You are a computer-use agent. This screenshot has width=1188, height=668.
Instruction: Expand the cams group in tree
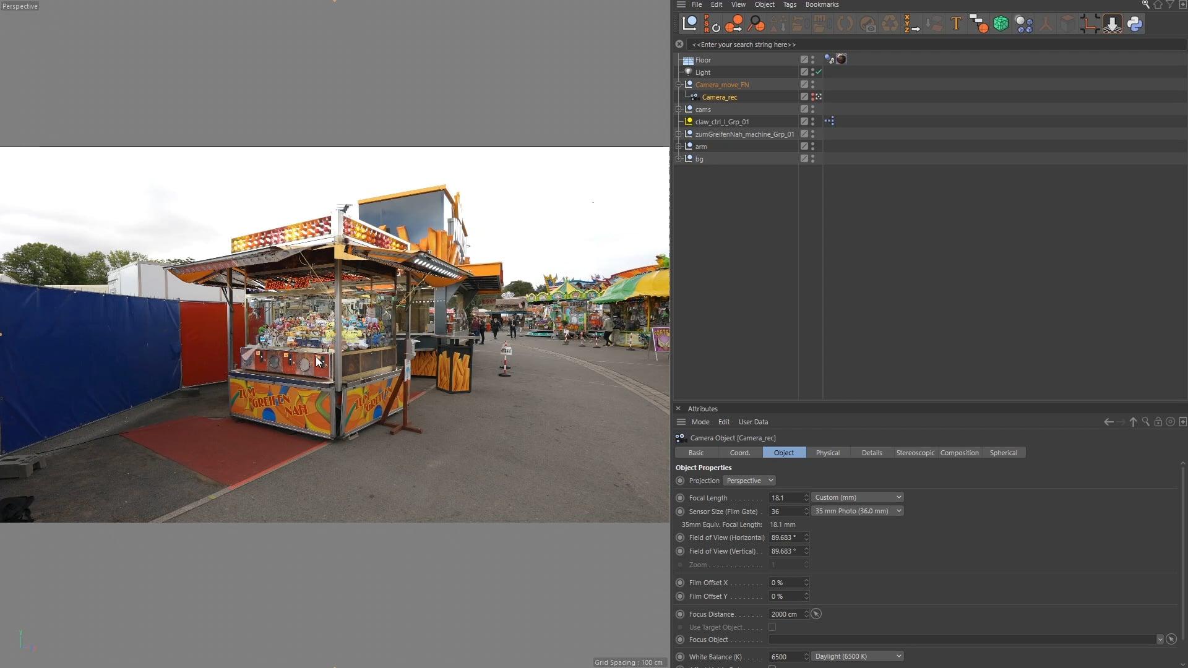click(679, 109)
